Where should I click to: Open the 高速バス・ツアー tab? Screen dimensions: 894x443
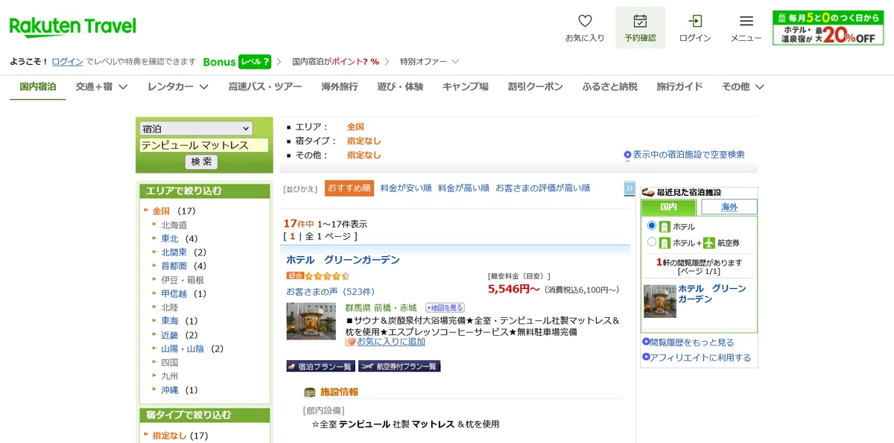[x=265, y=86]
